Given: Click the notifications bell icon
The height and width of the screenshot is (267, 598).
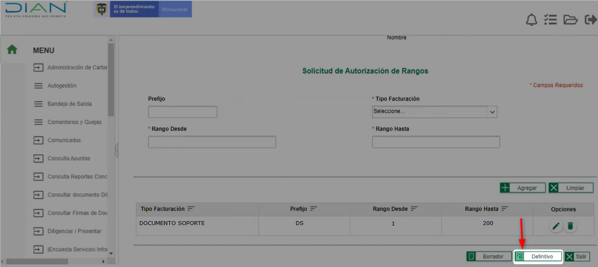Looking at the screenshot, I should coord(531,20).
